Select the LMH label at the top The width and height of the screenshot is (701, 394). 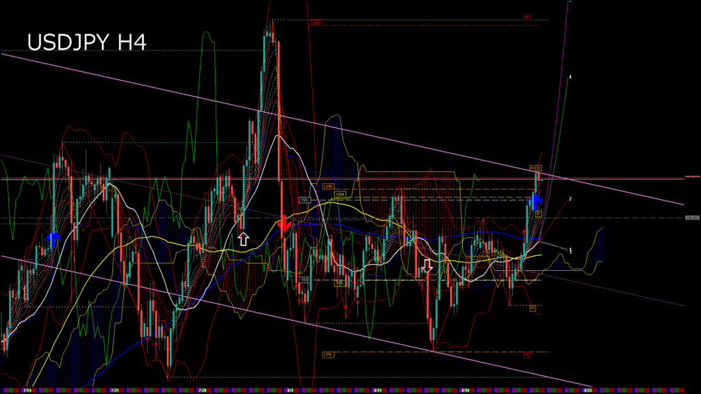coord(316,23)
